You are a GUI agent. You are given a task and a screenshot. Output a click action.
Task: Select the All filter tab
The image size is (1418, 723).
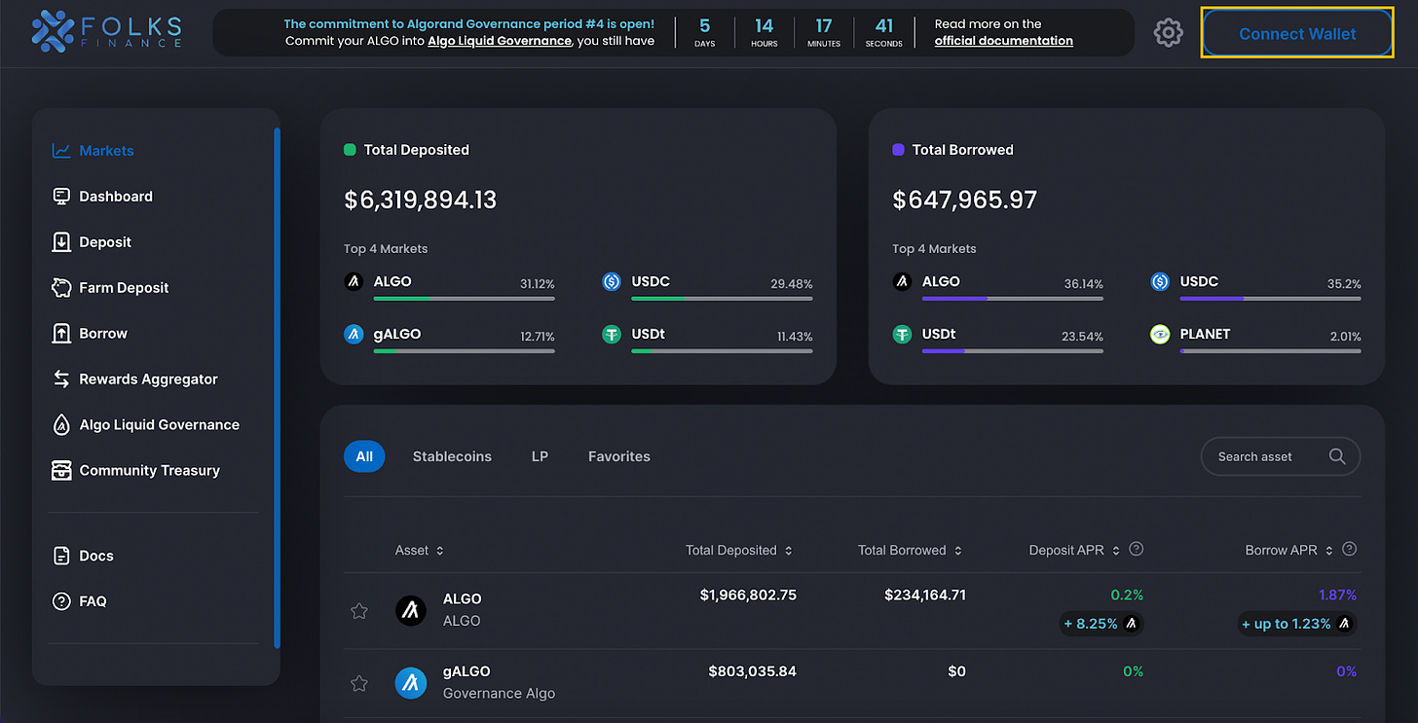pos(364,456)
